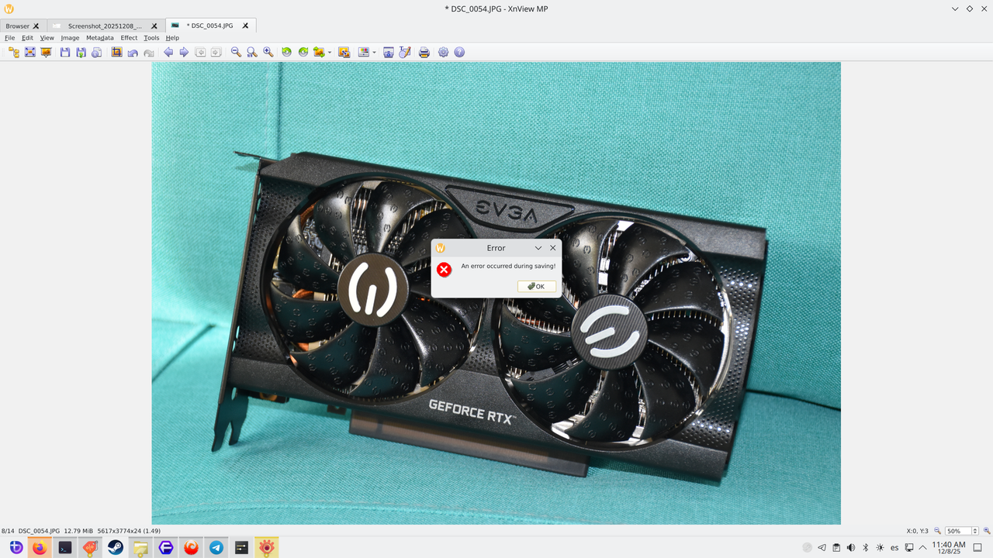Open Steam from the taskbar
Image resolution: width=993 pixels, height=558 pixels.
tap(116, 547)
